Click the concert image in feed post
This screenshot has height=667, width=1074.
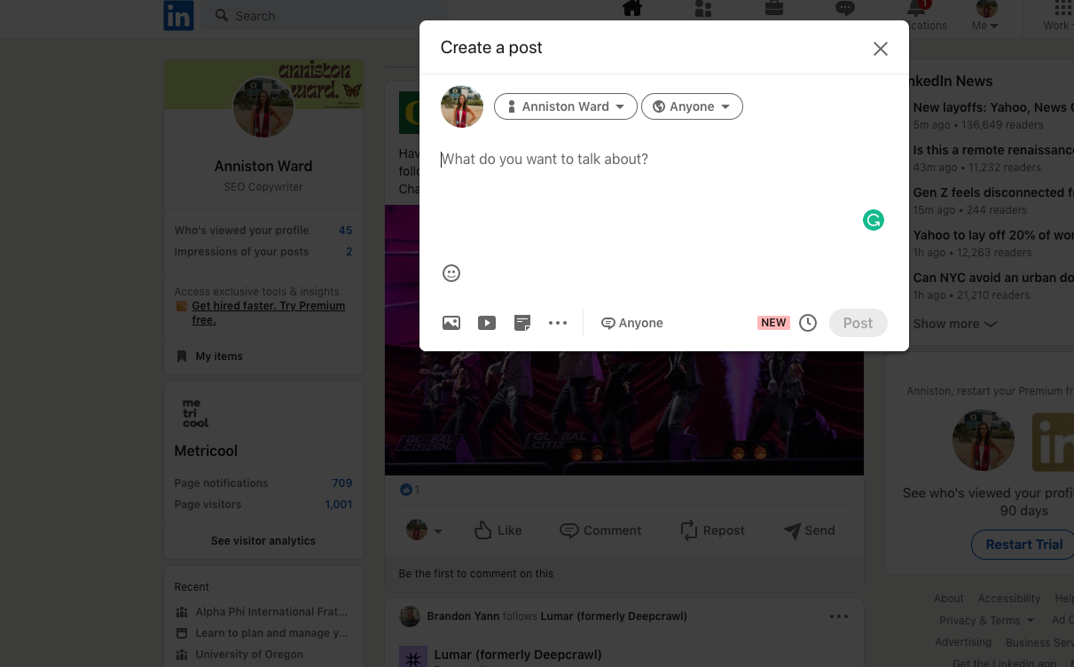point(624,413)
